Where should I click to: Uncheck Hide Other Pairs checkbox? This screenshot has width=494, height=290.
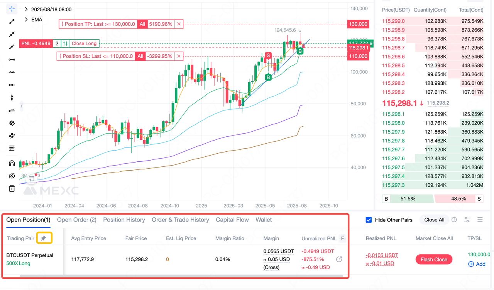pos(368,220)
